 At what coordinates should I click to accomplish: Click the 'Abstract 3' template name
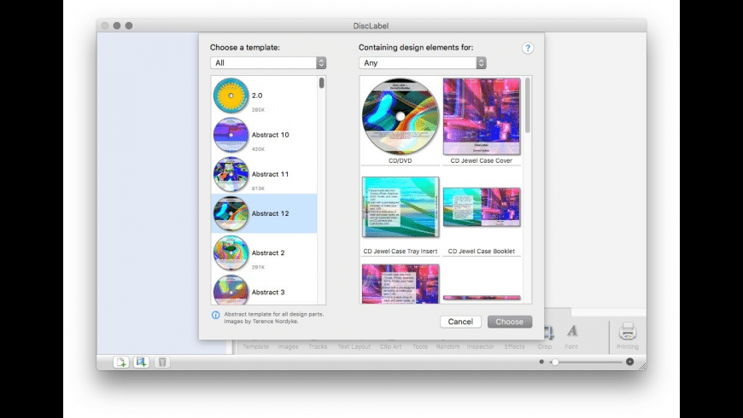268,292
